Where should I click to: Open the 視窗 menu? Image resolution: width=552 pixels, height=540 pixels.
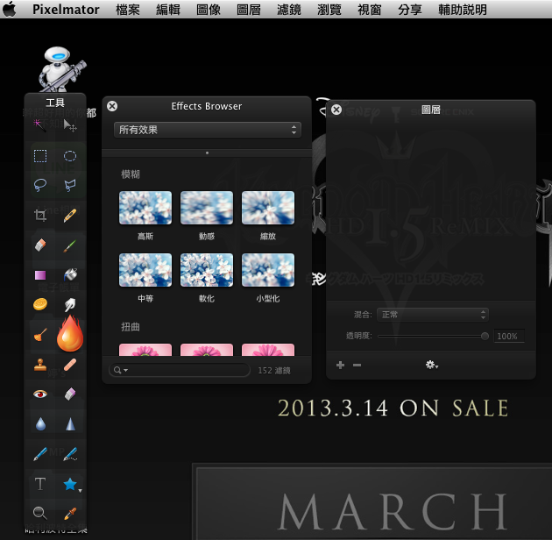[370, 9]
